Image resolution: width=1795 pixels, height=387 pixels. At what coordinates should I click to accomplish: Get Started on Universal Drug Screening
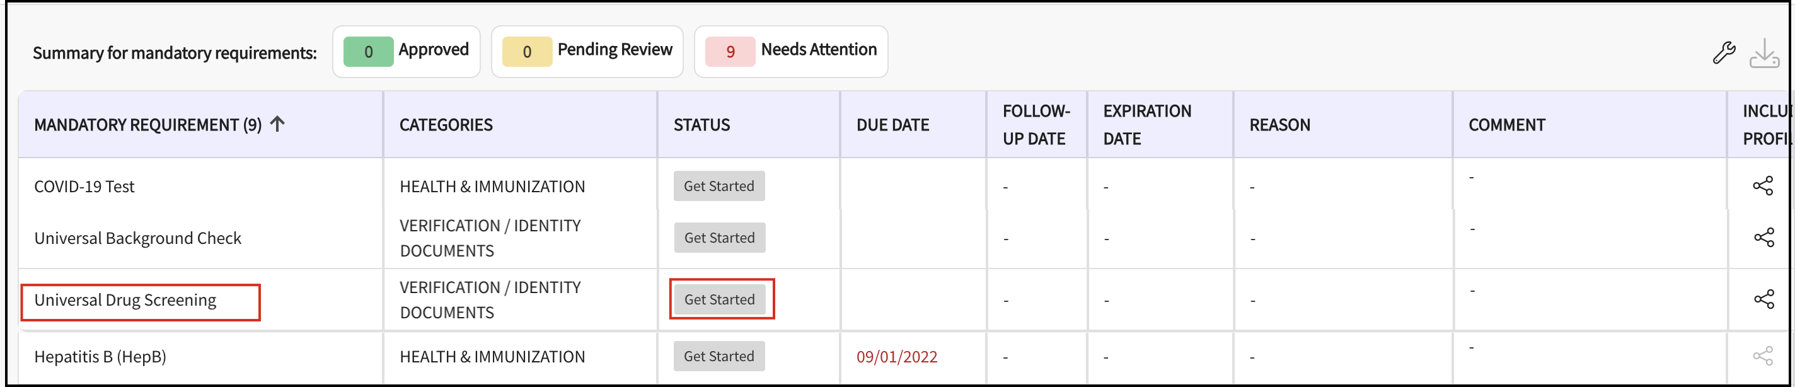click(x=720, y=299)
